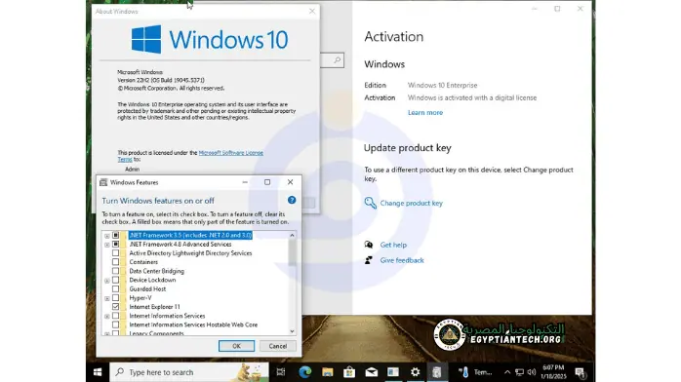Close the Settings Activation window
681x382 pixels.
[x=580, y=9]
